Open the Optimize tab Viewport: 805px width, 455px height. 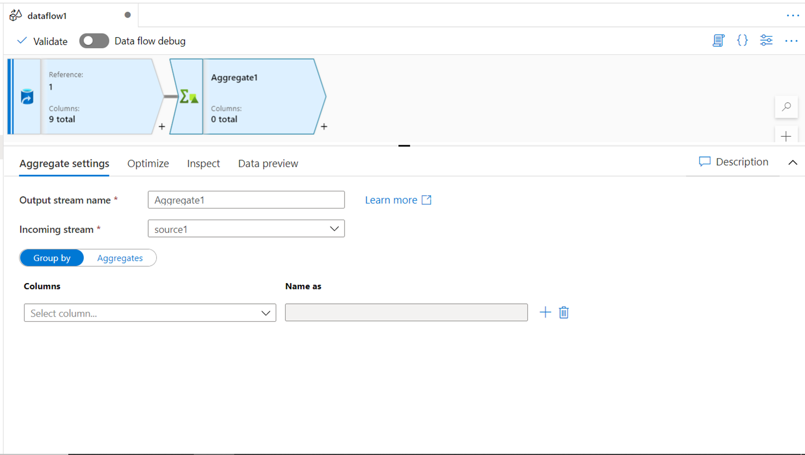click(x=148, y=163)
